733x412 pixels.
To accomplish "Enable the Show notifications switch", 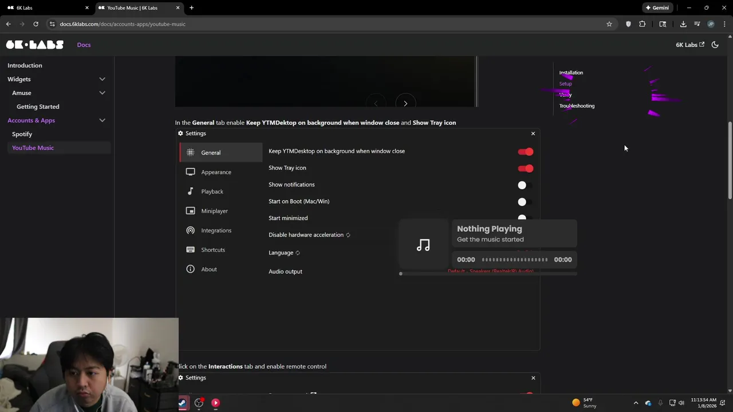I will pyautogui.click(x=525, y=185).
